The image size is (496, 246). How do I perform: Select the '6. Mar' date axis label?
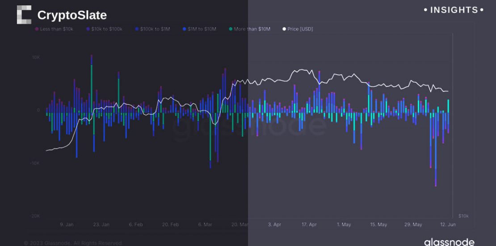point(205,225)
